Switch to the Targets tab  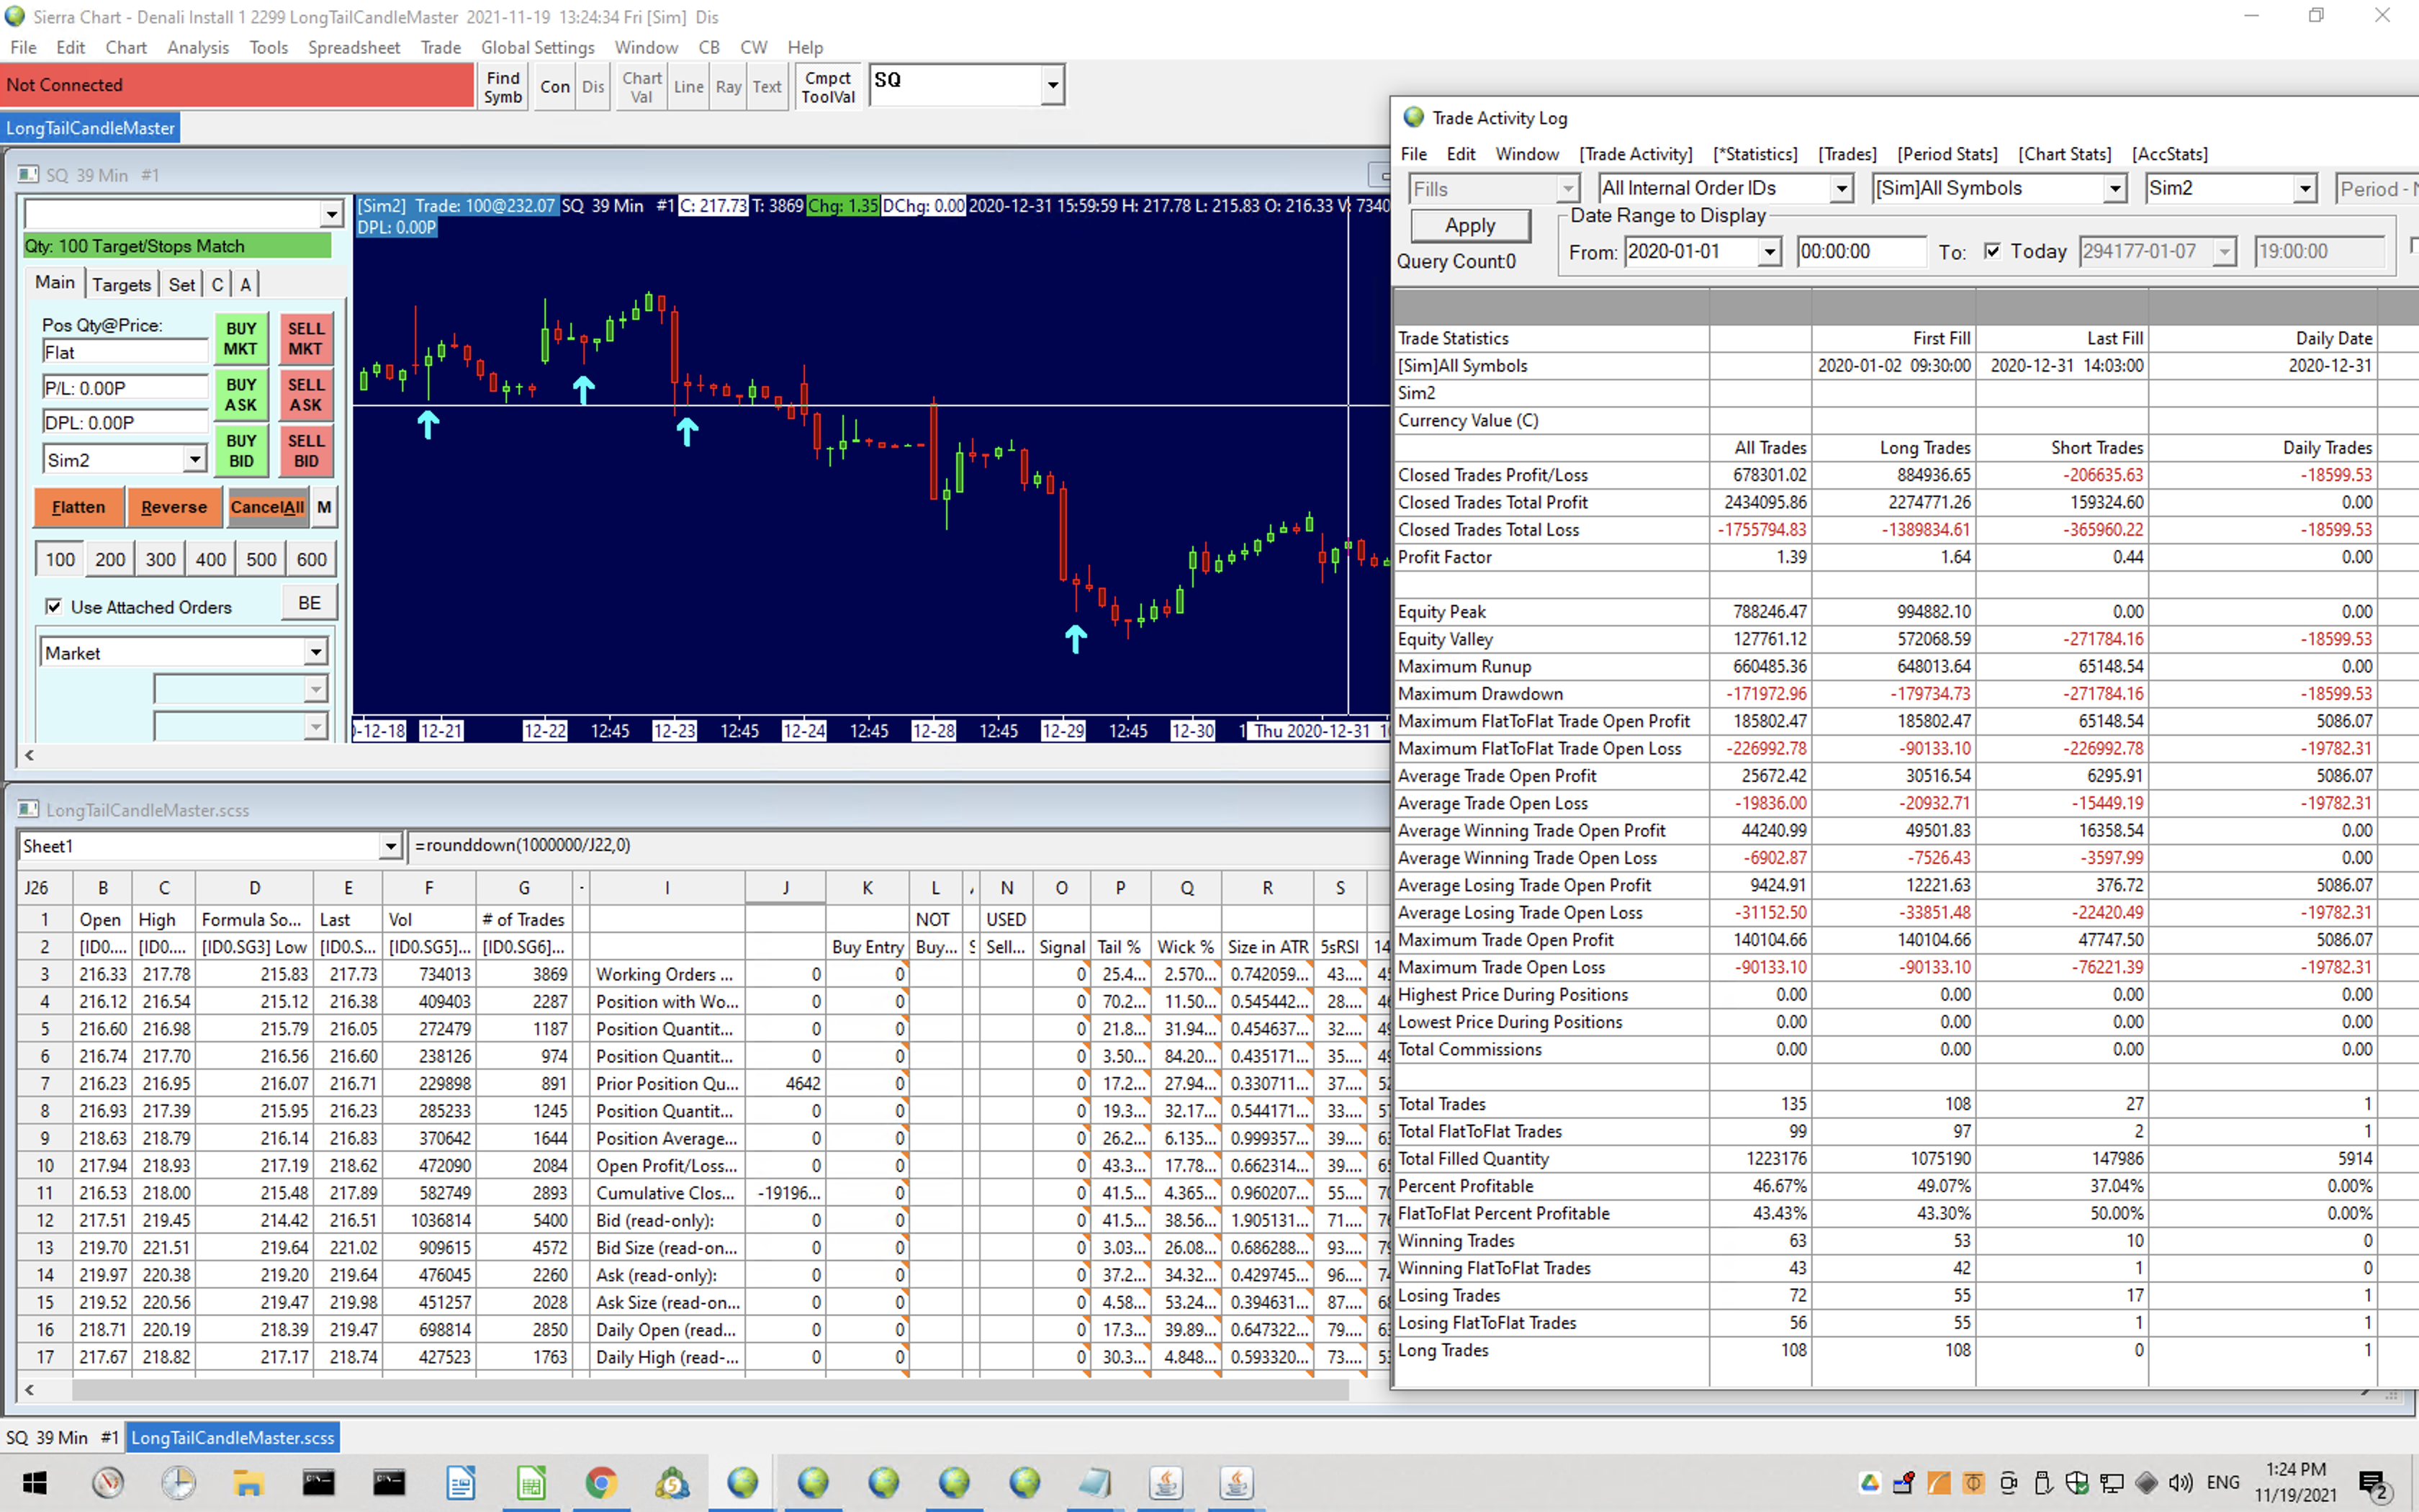[121, 285]
